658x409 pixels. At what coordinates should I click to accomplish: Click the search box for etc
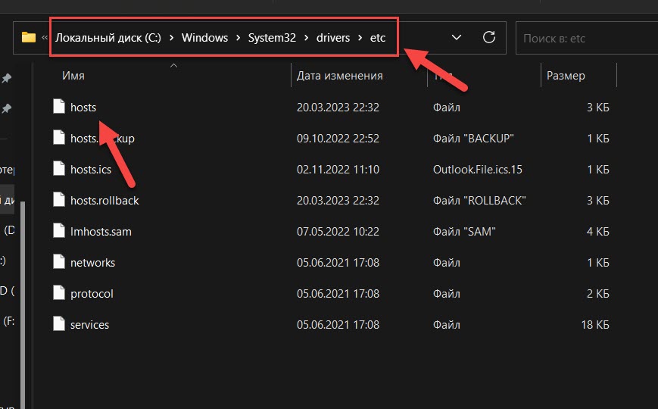click(586, 38)
